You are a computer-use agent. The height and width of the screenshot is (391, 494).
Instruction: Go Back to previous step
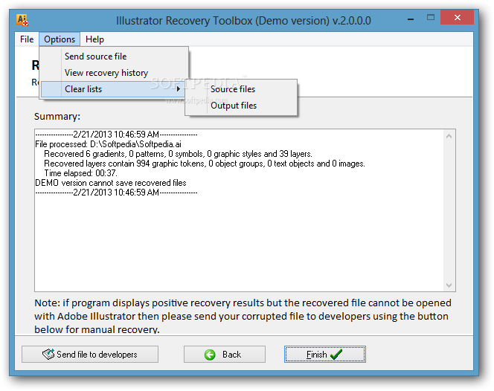click(x=225, y=355)
